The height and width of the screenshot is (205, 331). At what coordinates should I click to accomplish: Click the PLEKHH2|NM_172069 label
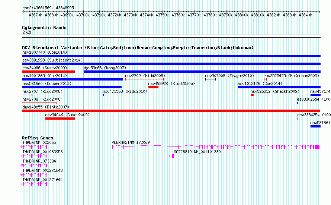pyautogui.click(x=131, y=142)
